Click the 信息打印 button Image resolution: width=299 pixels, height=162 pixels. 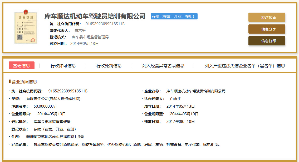coord(267,41)
